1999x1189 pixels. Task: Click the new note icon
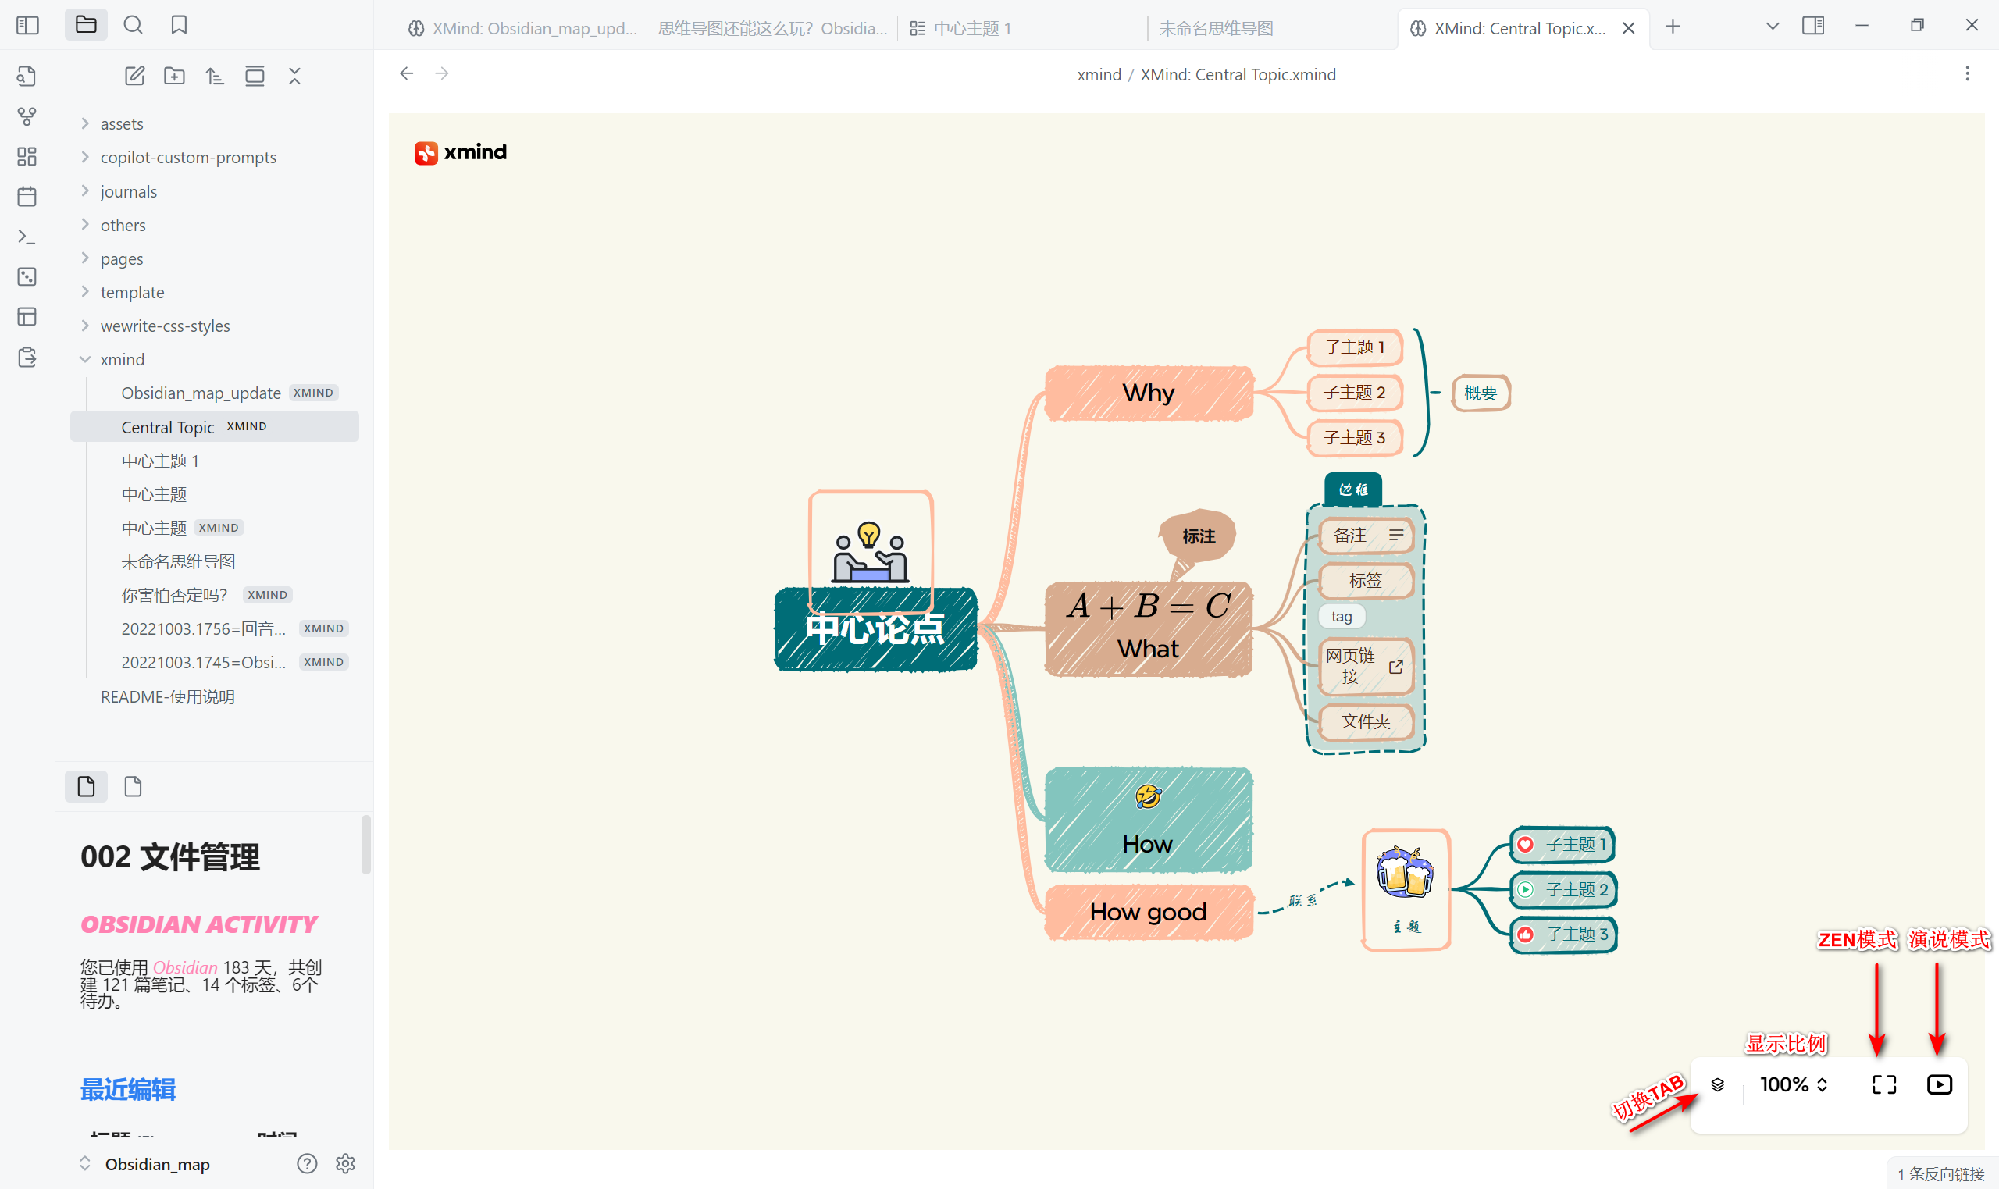[x=134, y=76]
